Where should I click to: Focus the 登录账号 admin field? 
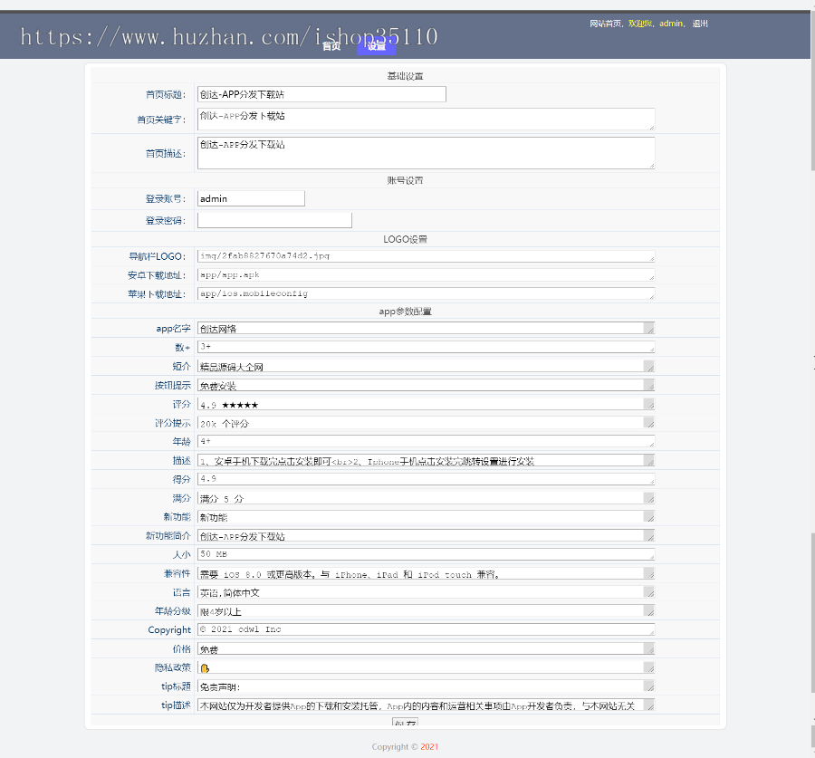(x=251, y=198)
